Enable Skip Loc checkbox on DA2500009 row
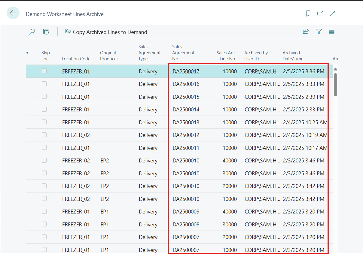Screen dimensions: 363x254 click(44, 211)
